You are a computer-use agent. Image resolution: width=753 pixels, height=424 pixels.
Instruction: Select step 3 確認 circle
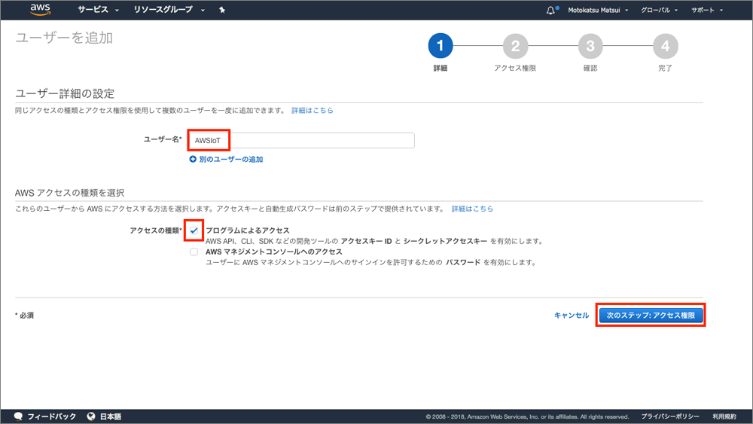(x=590, y=46)
